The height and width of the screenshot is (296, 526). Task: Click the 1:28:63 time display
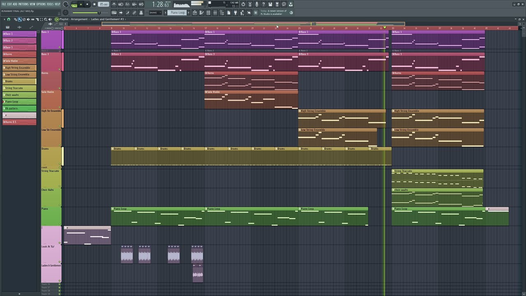[x=160, y=4]
